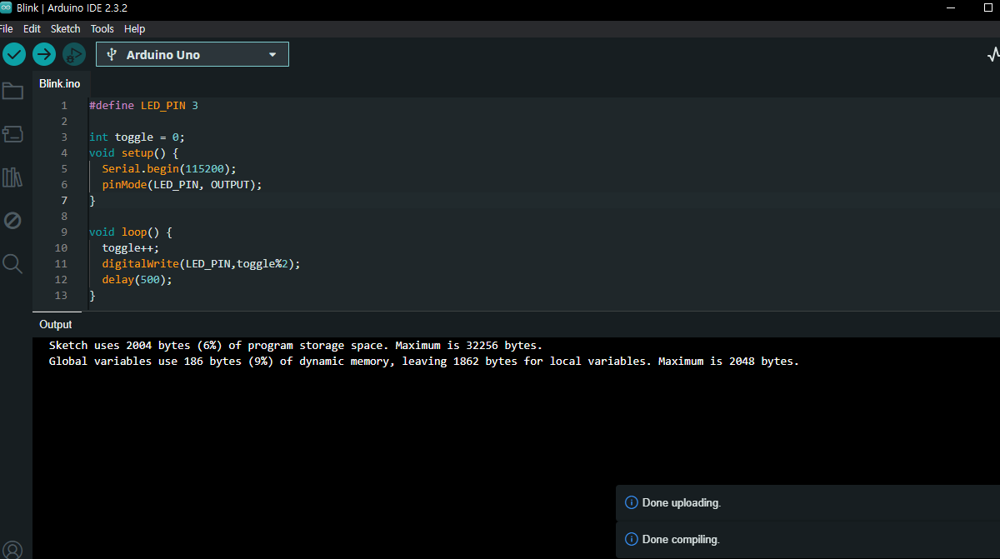The image size is (1000, 559).
Task: Click the toggle++; line
Action: click(130, 248)
